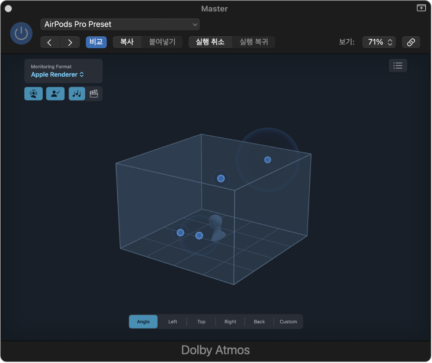
Task: Click the listener head model
Action: pos(217,228)
